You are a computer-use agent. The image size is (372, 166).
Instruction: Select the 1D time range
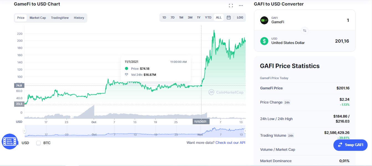[164, 17]
